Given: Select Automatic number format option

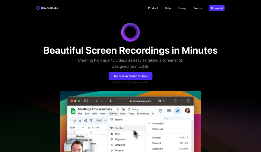Looking at the screenshot, I should point(158,124).
